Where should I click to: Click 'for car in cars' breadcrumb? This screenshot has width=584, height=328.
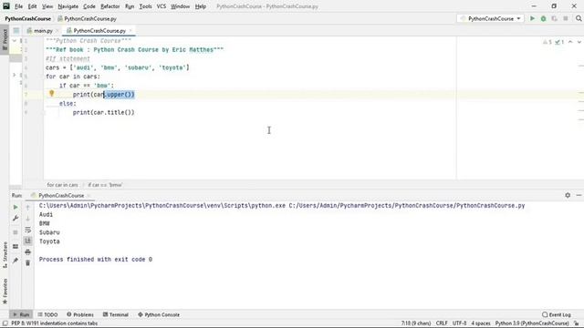click(x=63, y=185)
